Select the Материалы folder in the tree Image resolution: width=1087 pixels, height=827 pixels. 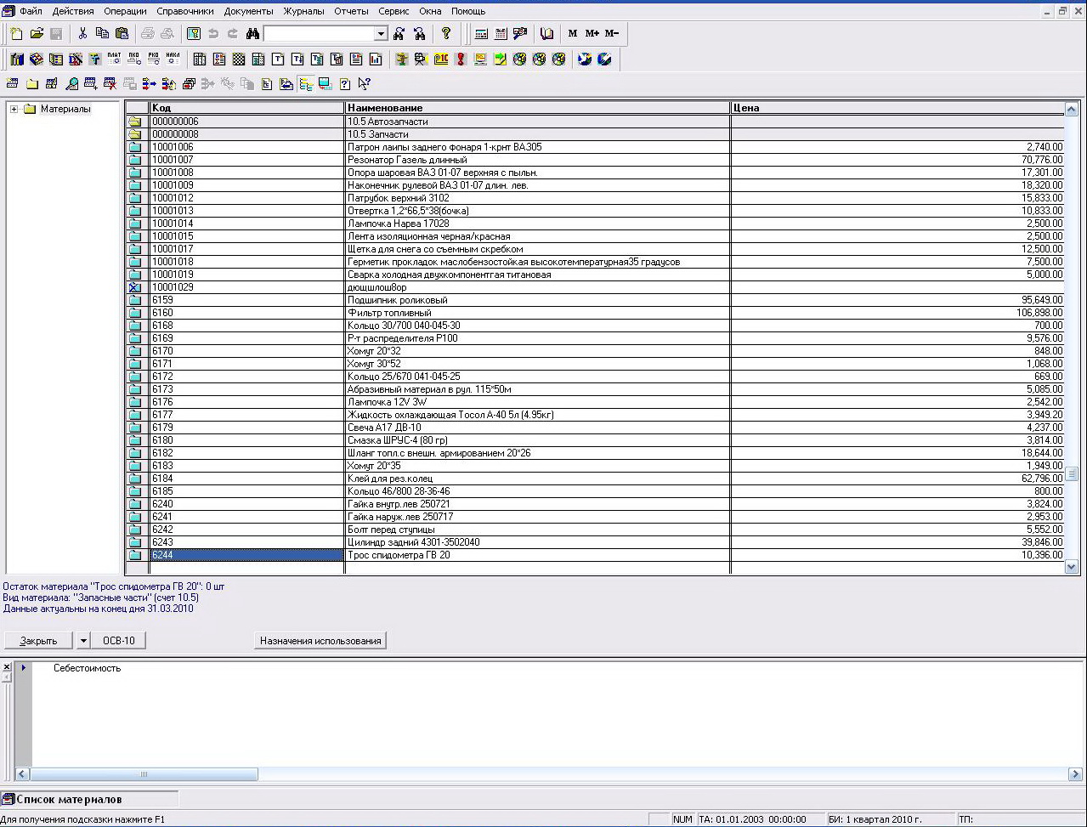(x=65, y=109)
